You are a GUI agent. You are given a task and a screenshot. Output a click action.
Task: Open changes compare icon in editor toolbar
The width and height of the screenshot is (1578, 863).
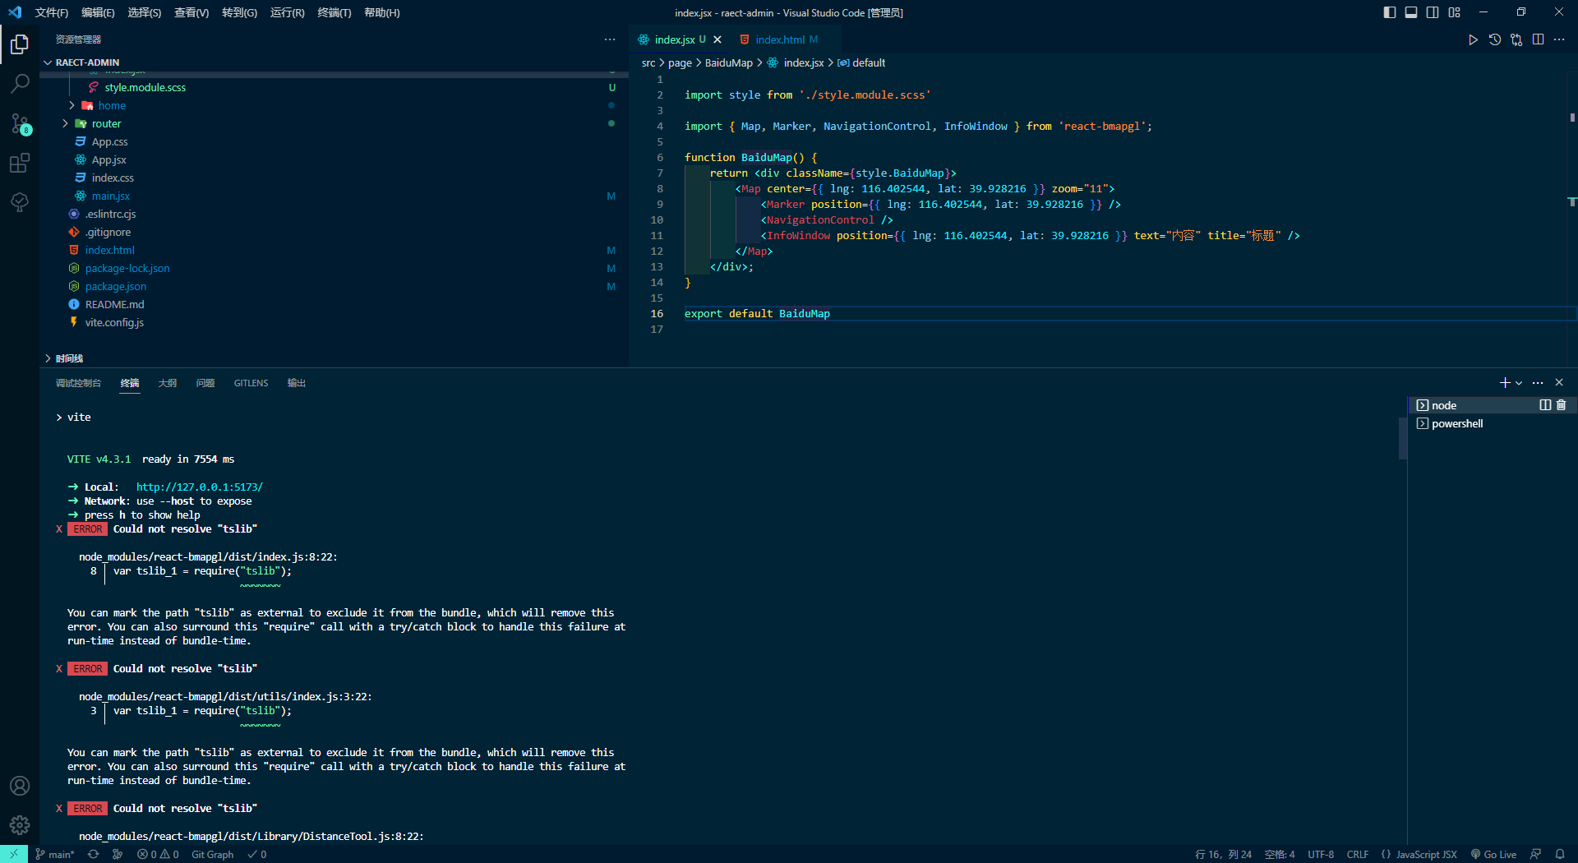[x=1516, y=39]
